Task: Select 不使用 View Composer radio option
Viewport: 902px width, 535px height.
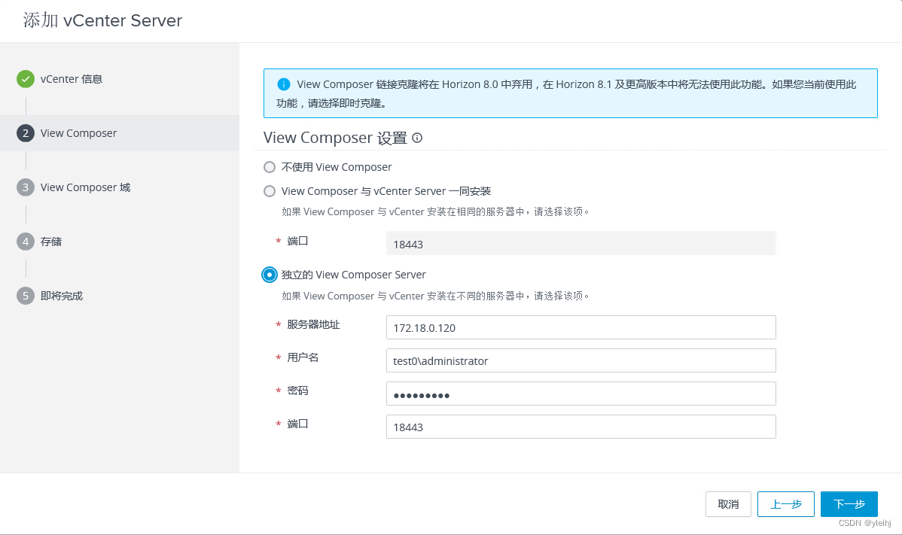Action: click(x=270, y=167)
